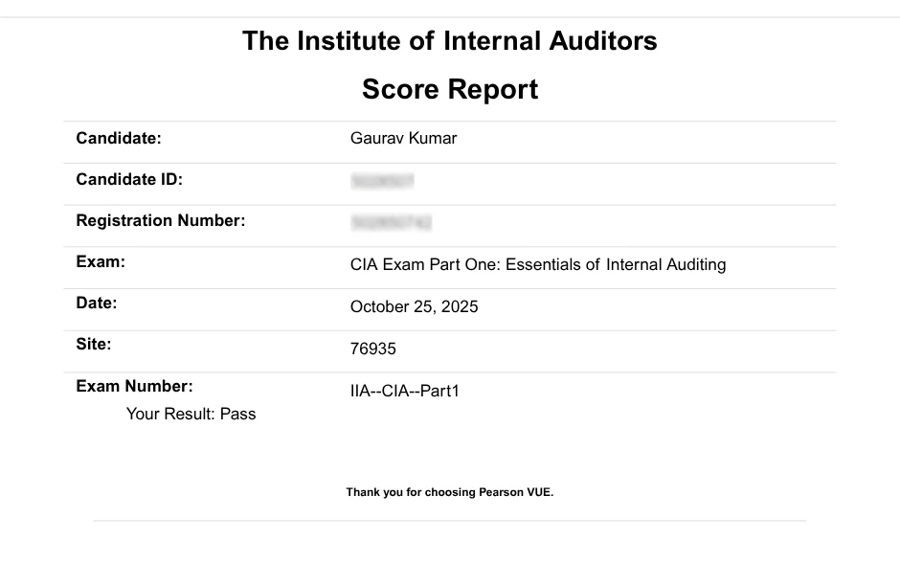Click the 'The Institute of Internal Auditors' title

449,41
